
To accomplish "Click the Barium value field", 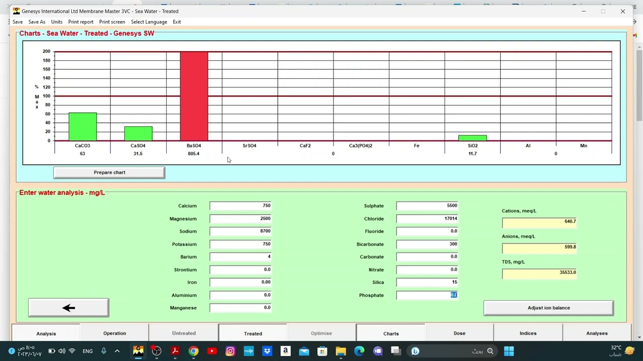I will [241, 257].
